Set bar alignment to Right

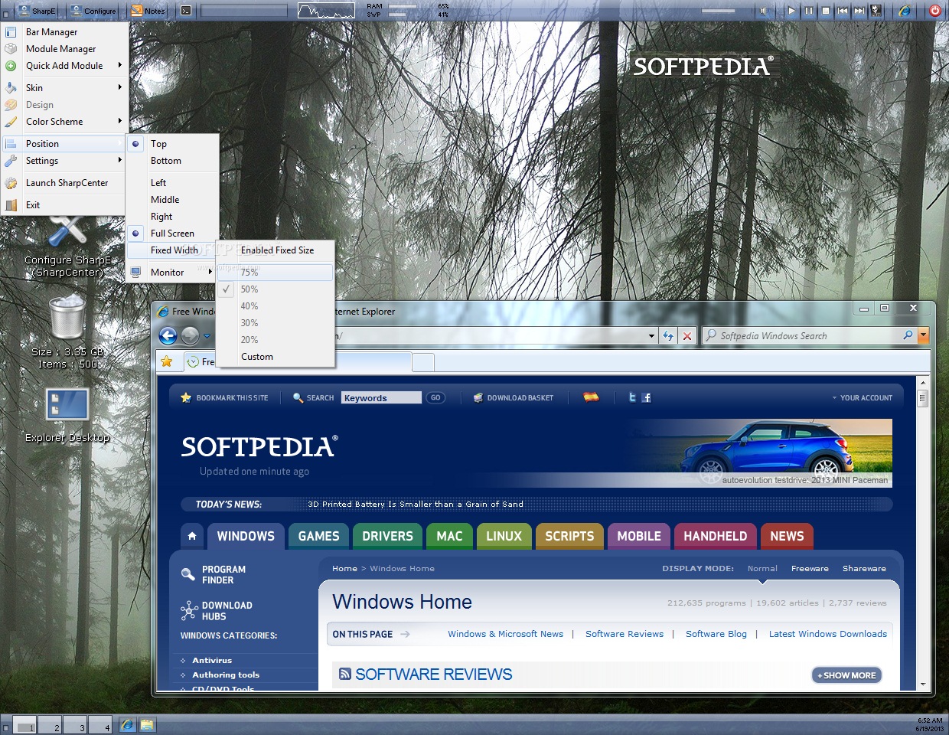[x=172, y=217]
